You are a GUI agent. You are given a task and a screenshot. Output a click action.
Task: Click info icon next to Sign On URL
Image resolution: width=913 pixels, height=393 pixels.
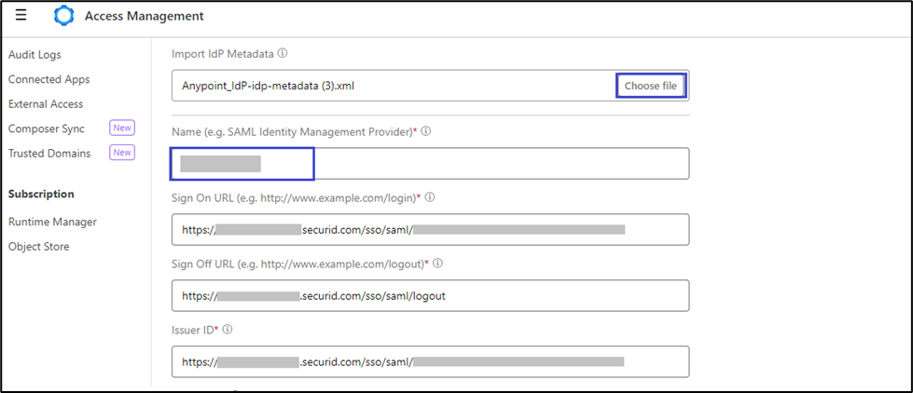[431, 197]
